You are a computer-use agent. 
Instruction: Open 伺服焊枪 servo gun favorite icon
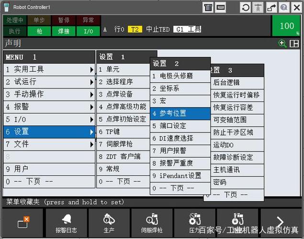pos(152,223)
